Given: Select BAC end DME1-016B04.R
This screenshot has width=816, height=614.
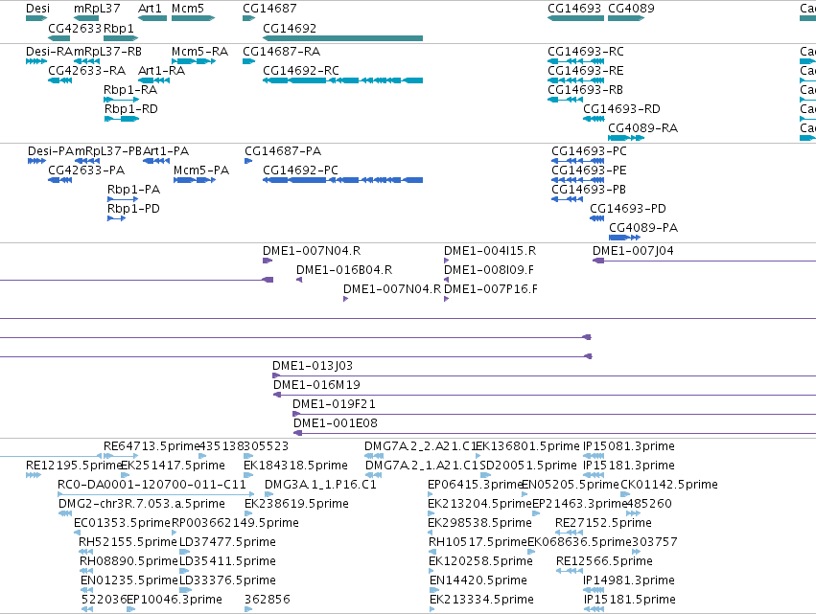Looking at the screenshot, I should click(x=299, y=280).
